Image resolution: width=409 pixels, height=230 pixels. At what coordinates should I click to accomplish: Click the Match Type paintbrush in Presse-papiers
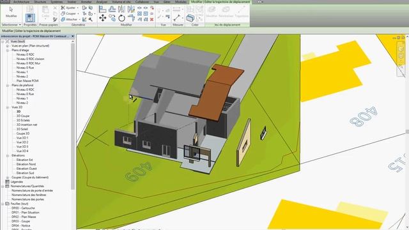coord(55,19)
